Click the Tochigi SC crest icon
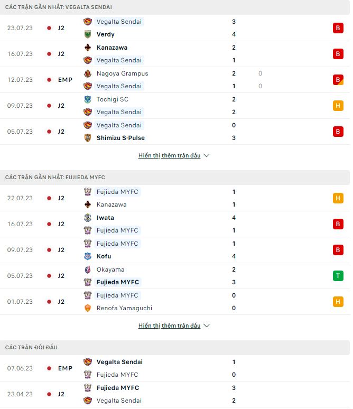Viewport: 353px width, 409px height. (88, 99)
